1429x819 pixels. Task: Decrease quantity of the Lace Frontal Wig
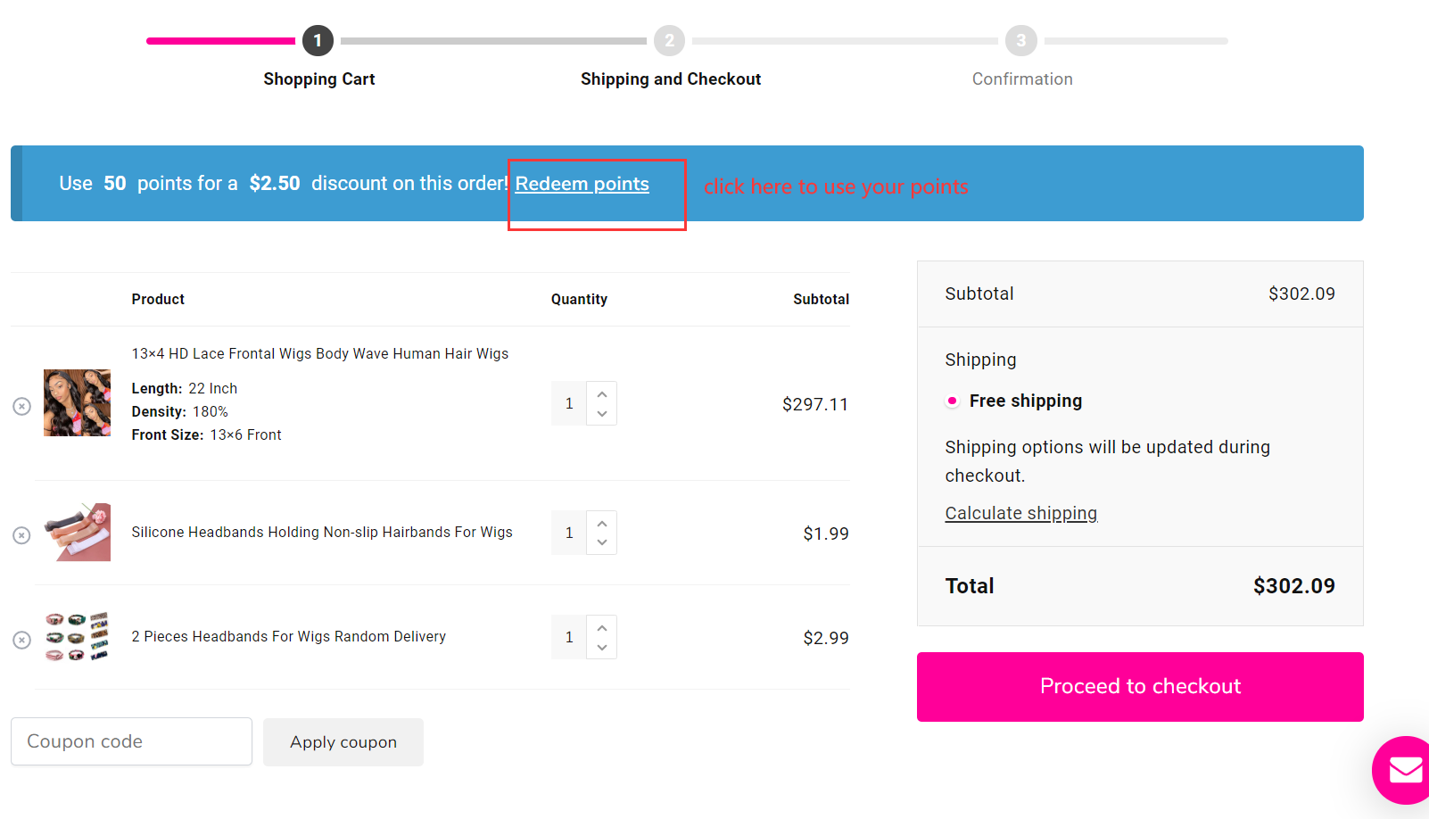602,414
